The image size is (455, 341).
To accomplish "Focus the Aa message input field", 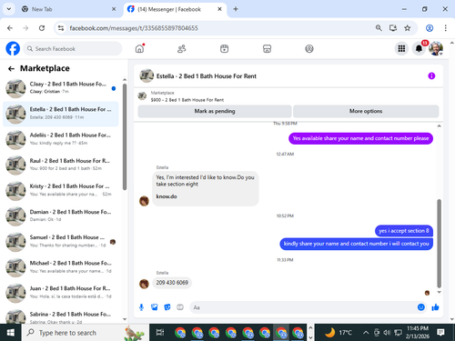I will click(303, 307).
